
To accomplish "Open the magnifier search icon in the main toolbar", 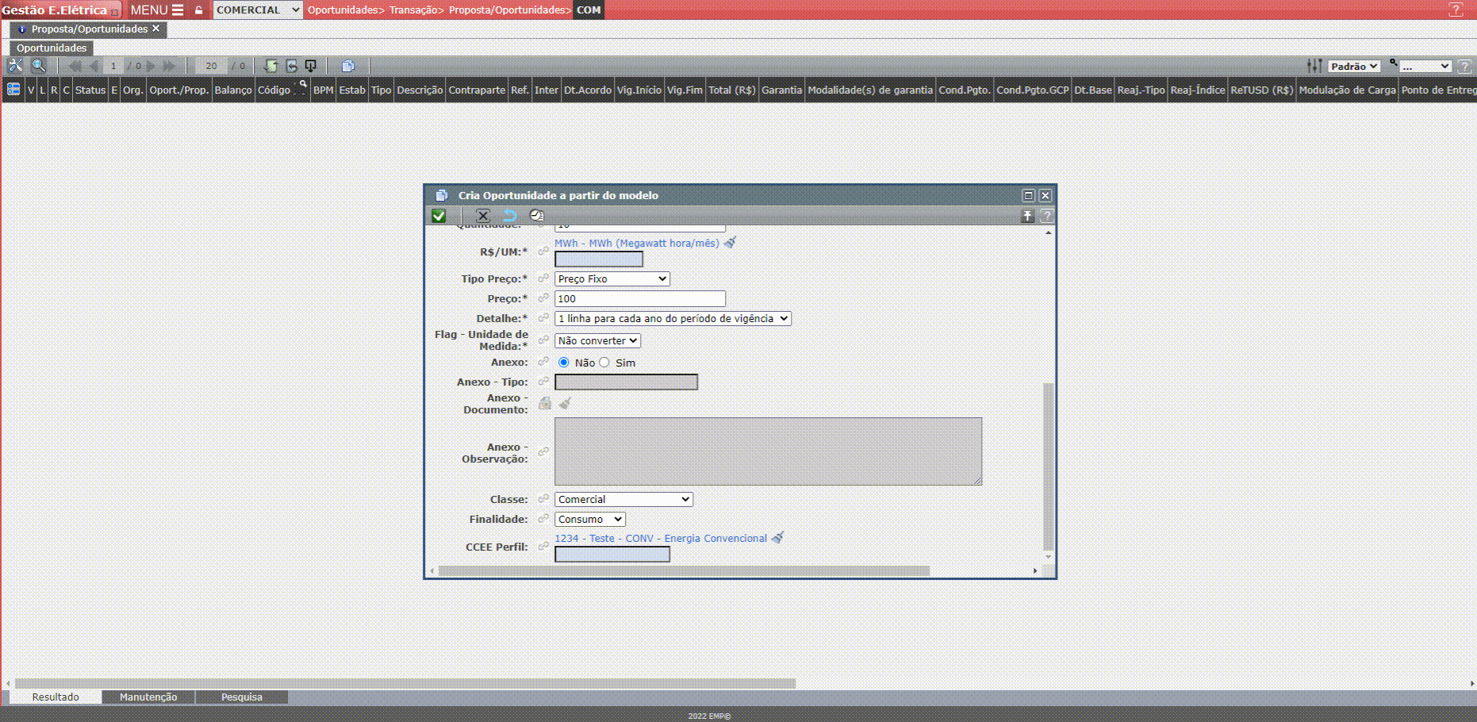I will click(x=38, y=66).
